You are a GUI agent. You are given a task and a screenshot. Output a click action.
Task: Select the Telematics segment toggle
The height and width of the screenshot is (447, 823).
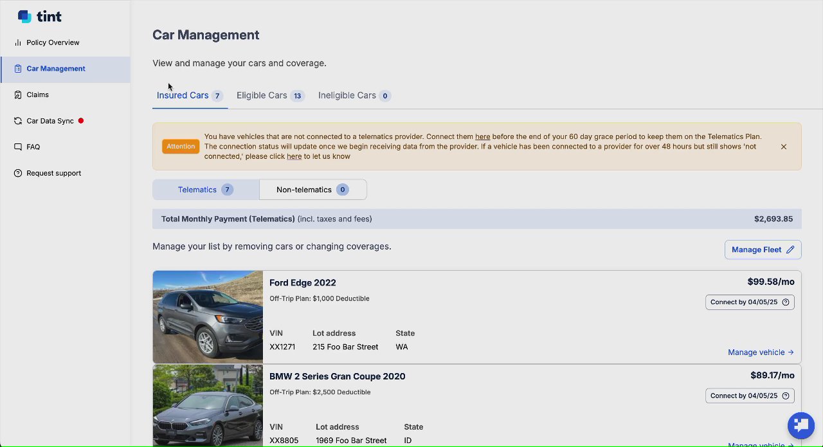click(x=206, y=190)
